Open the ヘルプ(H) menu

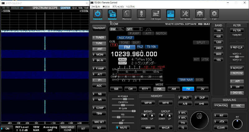click(130, 7)
